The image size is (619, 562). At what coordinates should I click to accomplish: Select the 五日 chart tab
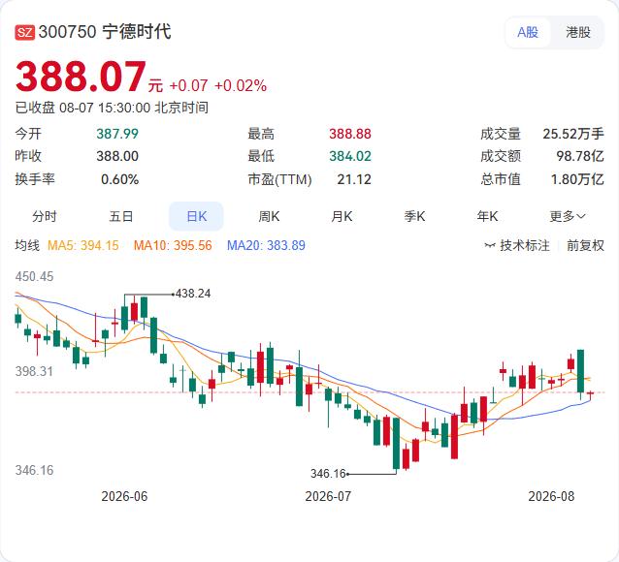pos(121,216)
